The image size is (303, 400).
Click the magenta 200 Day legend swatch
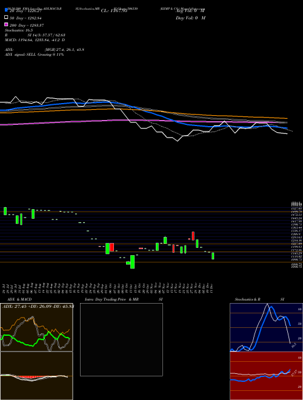pos(7,25)
